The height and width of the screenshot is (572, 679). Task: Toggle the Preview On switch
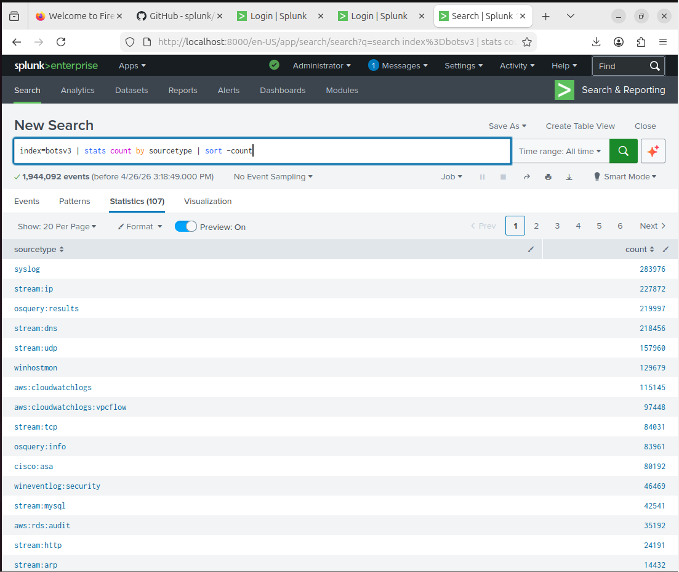[x=186, y=226]
